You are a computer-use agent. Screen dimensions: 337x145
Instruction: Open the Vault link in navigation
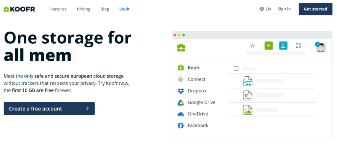pos(124,9)
